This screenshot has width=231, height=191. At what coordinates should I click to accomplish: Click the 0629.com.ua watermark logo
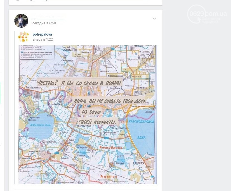[208, 14]
